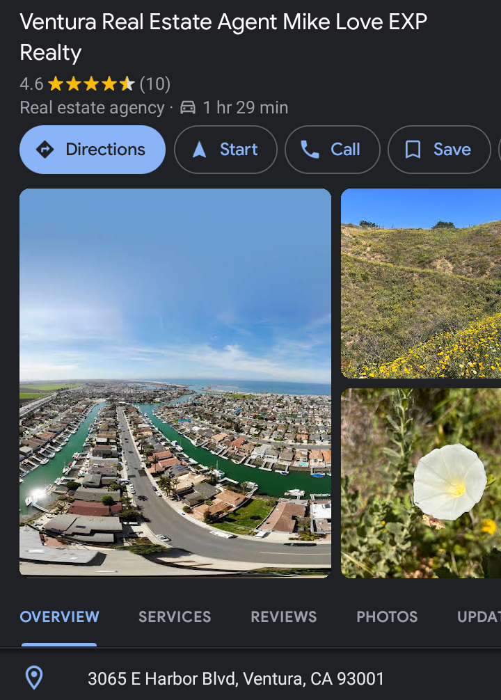The image size is (501, 700).
Task: Click the Save bookmark icon
Action: (x=413, y=150)
